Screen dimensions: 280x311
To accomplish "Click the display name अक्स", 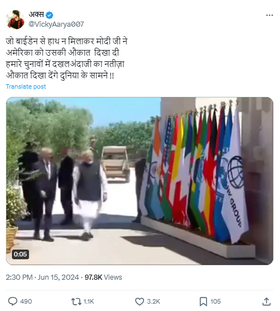I will pos(36,15).
